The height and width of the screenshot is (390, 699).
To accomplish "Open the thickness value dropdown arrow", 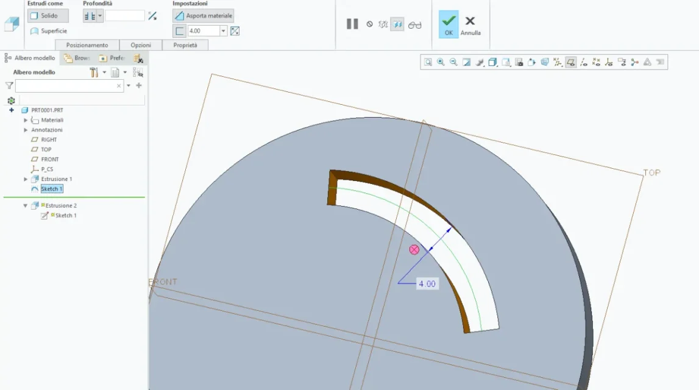I will (x=224, y=30).
